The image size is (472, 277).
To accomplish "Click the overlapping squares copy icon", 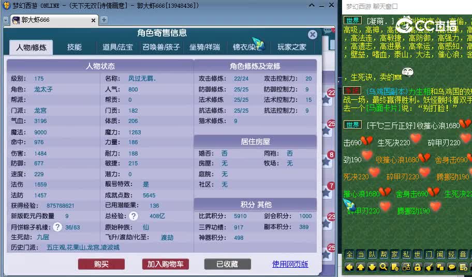I will click(x=440, y=267).
